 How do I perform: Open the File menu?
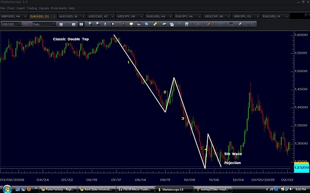coord(2,8)
